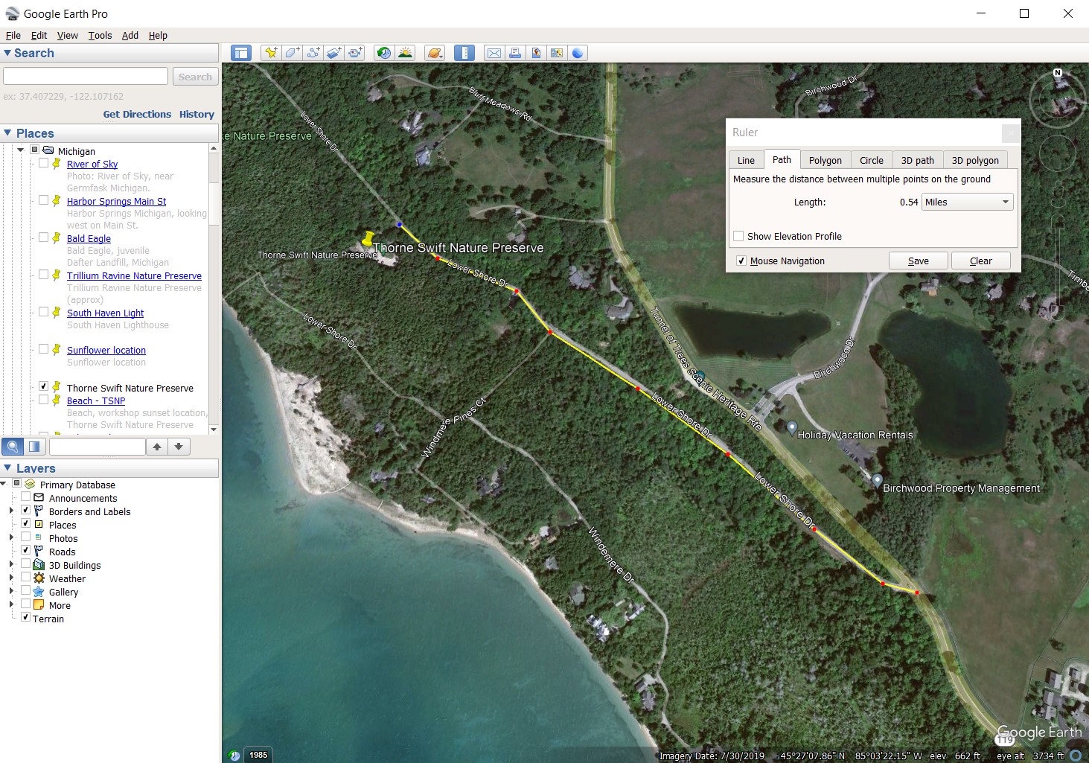Click the blue Google Earth web icon
Image resolution: width=1089 pixels, height=763 pixels.
tap(578, 53)
